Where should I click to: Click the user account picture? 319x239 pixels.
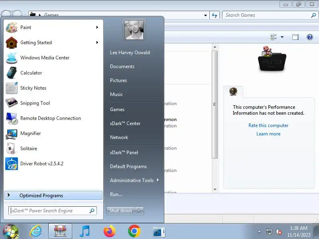coord(134,30)
